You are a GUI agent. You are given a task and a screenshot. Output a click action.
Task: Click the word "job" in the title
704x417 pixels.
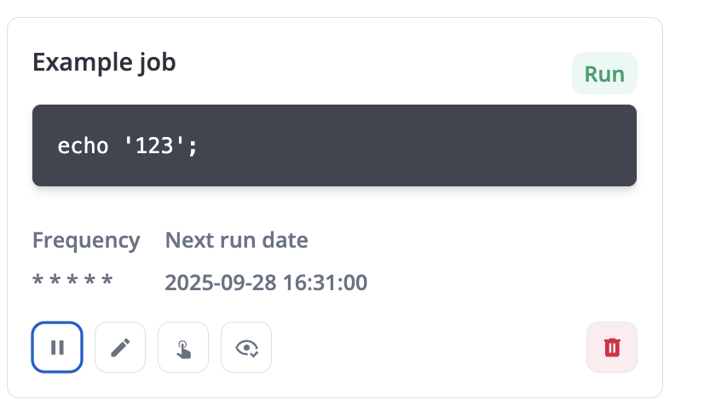pos(157,62)
